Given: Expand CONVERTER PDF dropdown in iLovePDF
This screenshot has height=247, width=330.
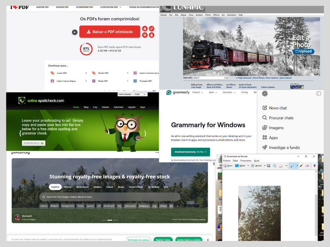Looking at the screenshot, I should pos(111,7).
